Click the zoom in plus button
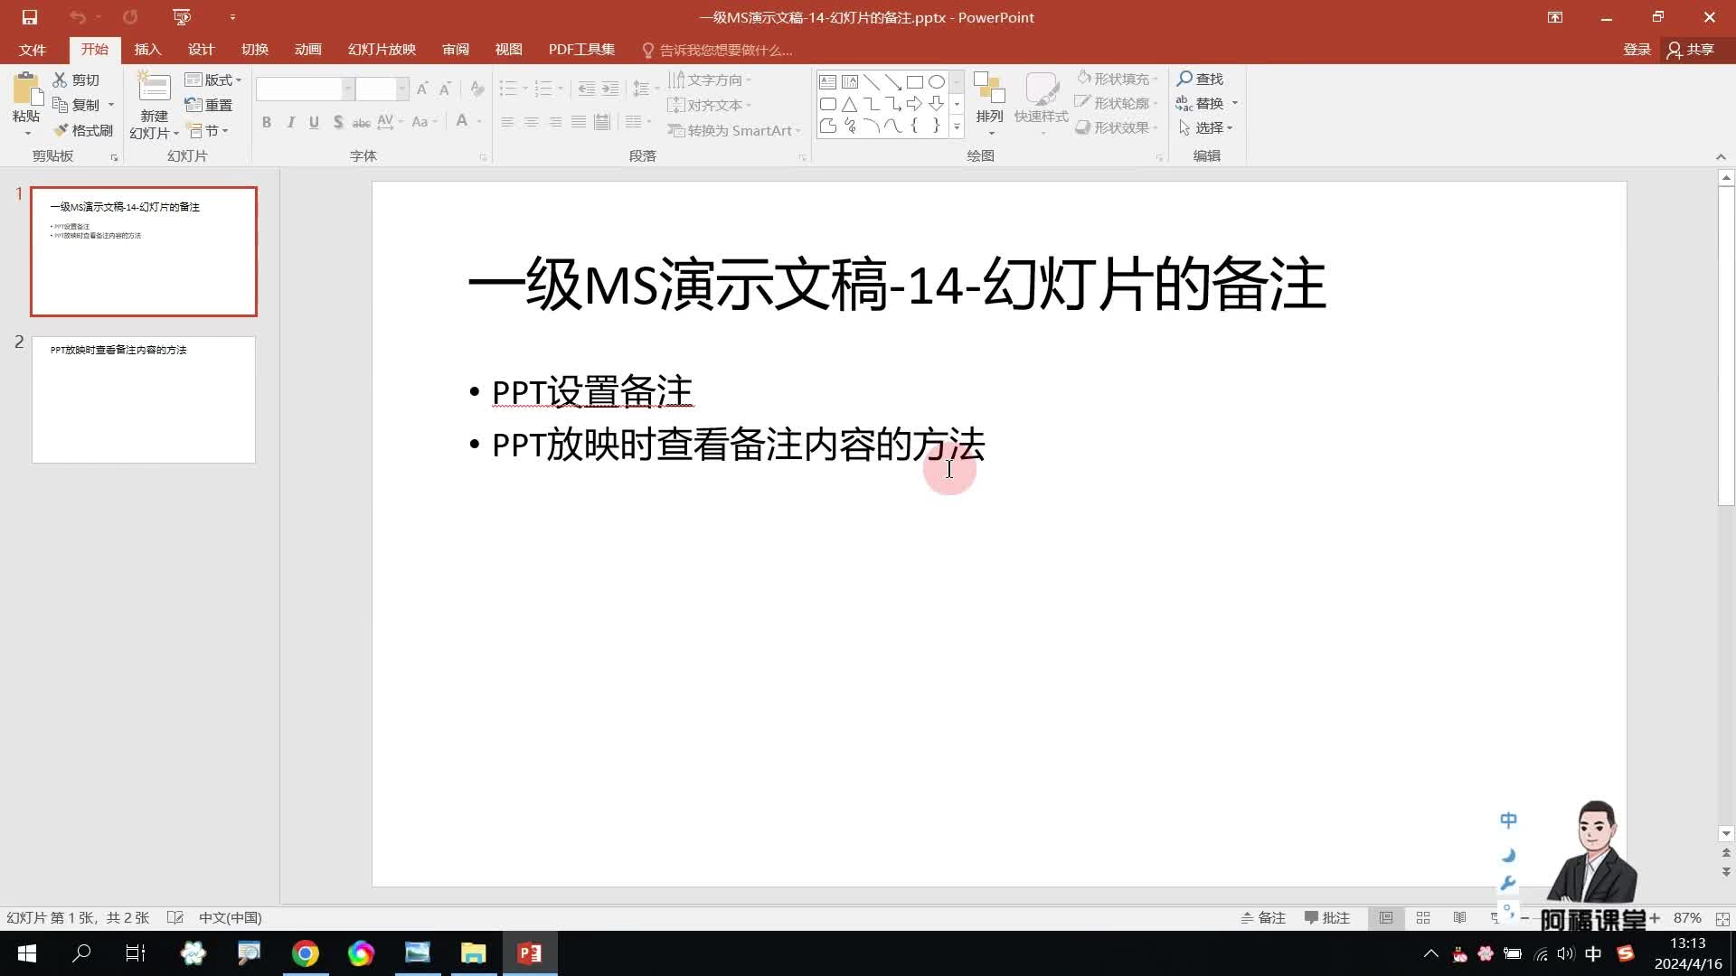This screenshot has width=1736, height=976. coord(1654,918)
